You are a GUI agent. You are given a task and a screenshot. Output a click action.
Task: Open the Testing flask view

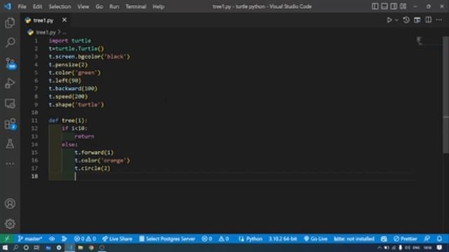click(10, 143)
